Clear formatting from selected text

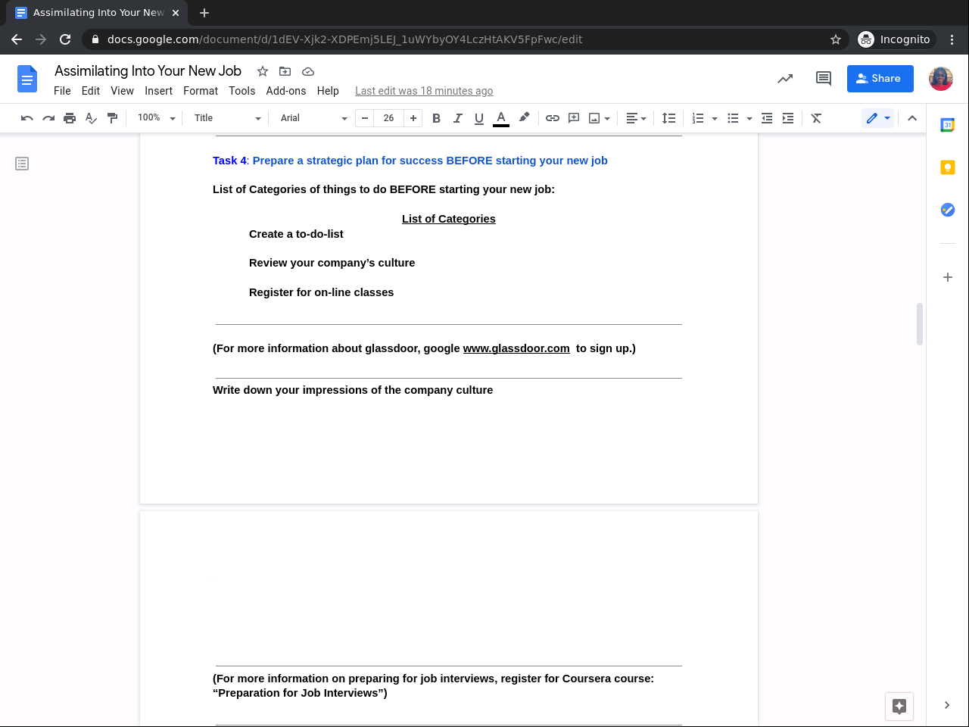(816, 118)
